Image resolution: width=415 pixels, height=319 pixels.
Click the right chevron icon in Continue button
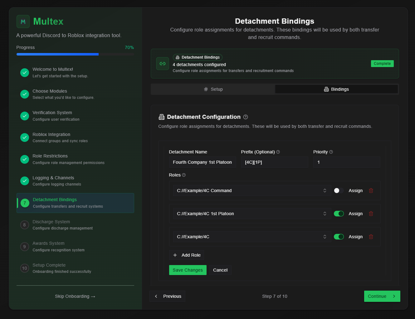pyautogui.click(x=394, y=296)
